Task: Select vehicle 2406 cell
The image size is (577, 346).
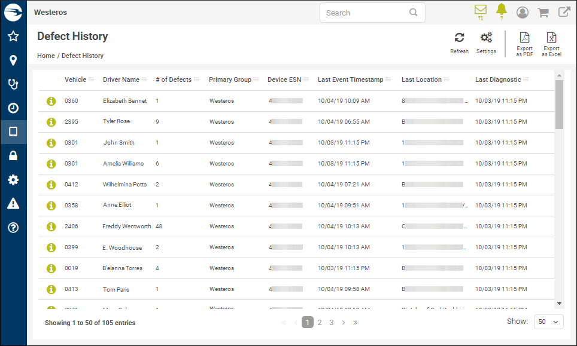Action: coord(71,226)
